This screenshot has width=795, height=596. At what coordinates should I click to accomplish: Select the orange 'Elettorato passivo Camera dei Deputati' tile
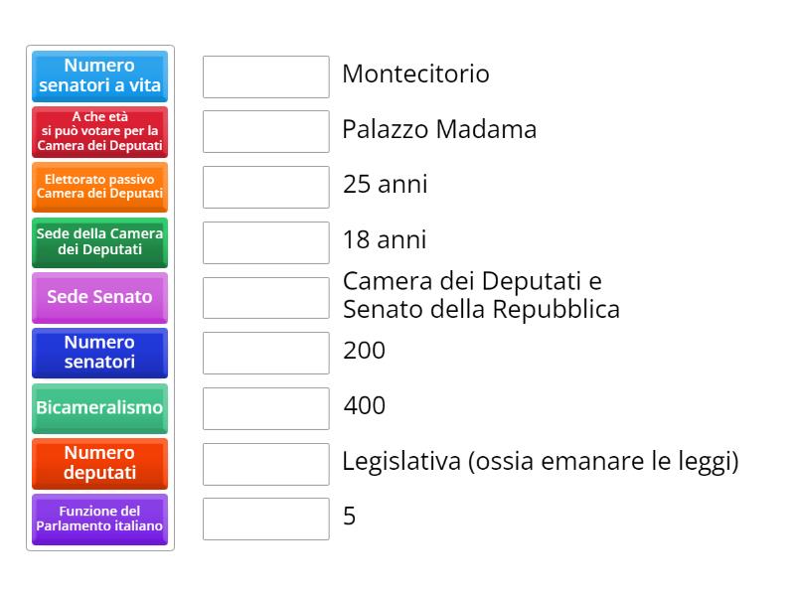(99, 187)
